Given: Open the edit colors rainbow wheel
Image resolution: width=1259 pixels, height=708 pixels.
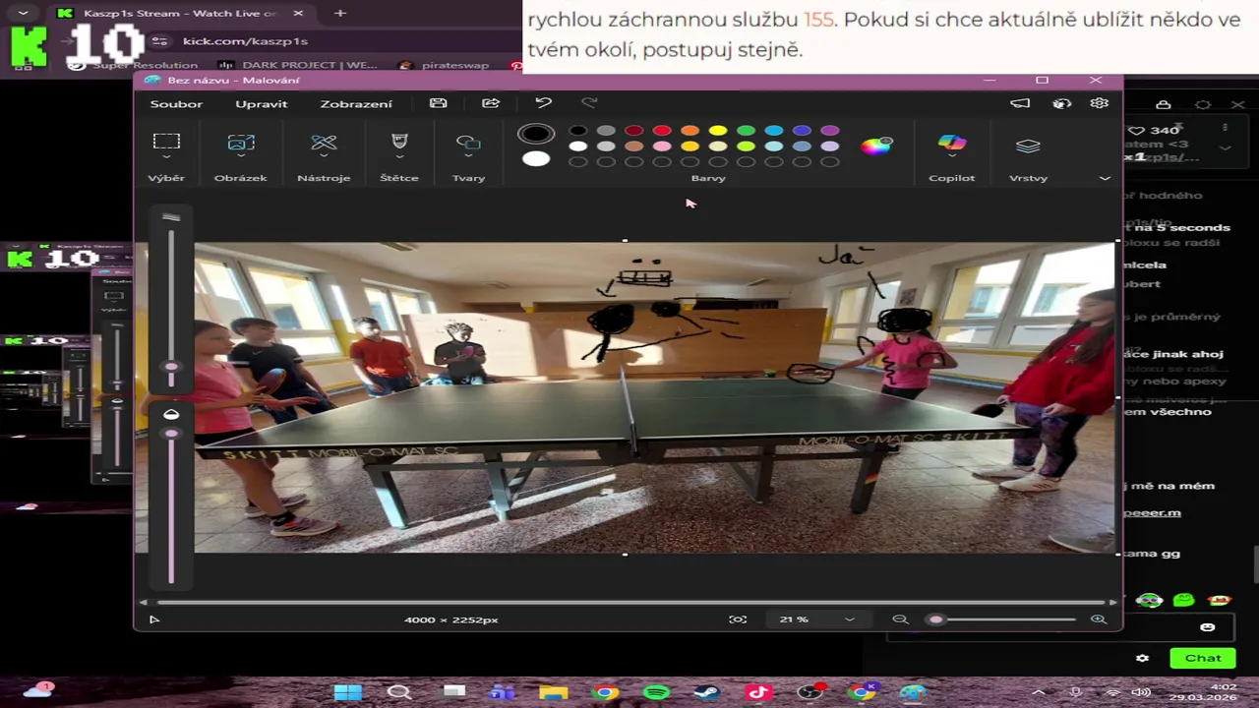Looking at the screenshot, I should point(875,146).
